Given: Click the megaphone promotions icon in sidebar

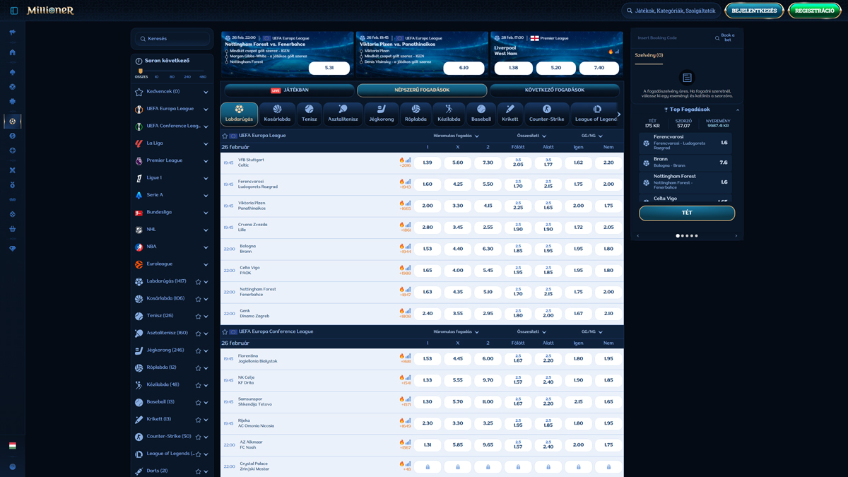Looking at the screenshot, I should 12,33.
